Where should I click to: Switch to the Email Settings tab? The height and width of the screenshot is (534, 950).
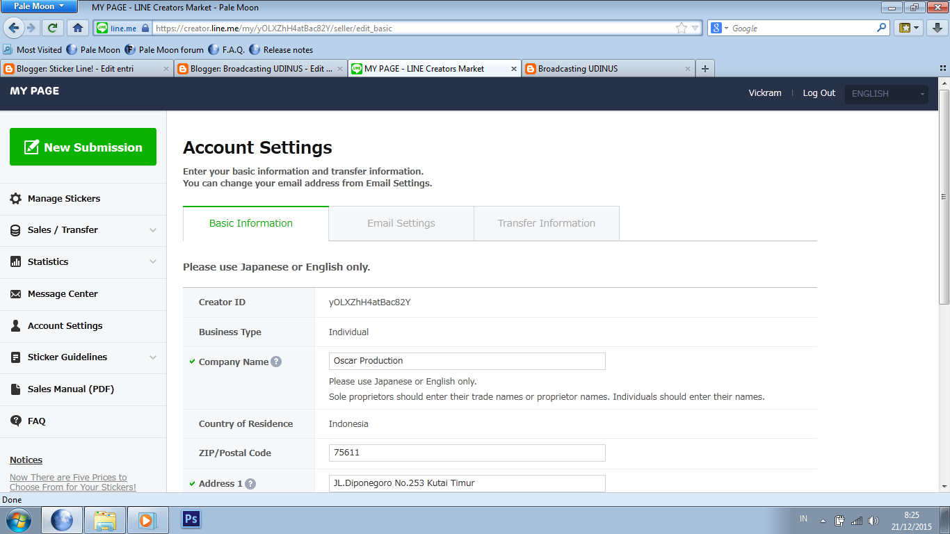click(x=401, y=224)
